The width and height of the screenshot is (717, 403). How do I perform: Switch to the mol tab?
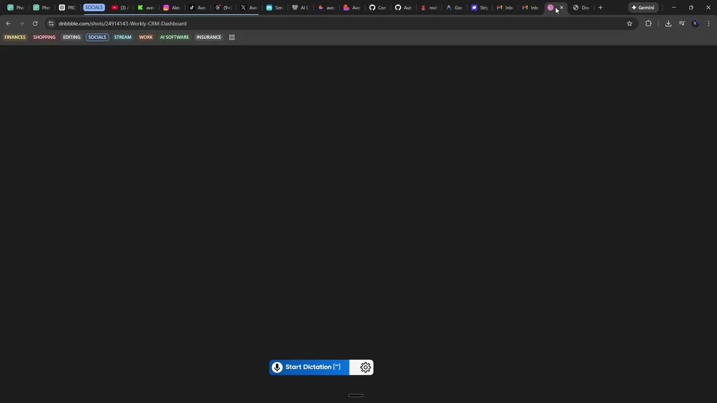coord(429,7)
